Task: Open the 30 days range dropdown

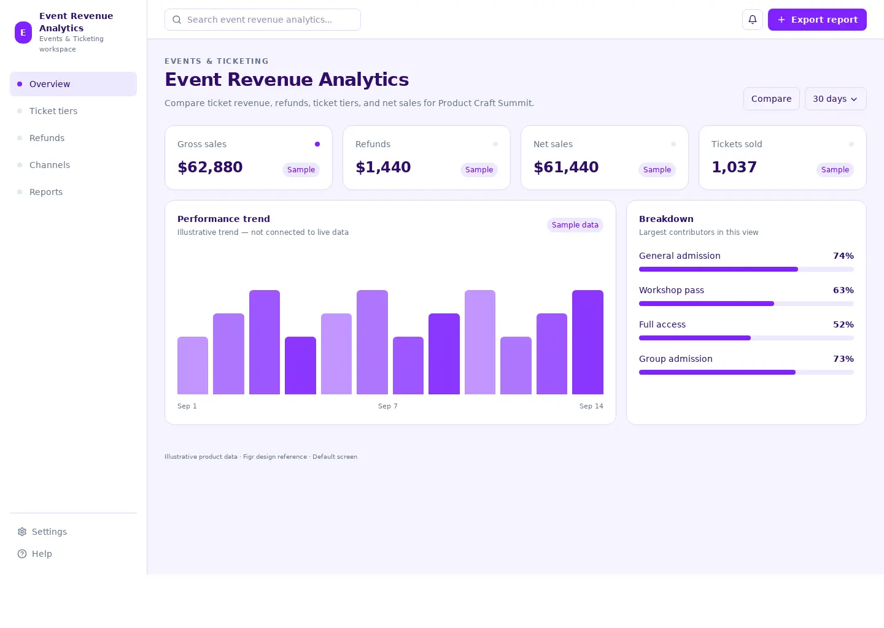Action: pos(836,99)
